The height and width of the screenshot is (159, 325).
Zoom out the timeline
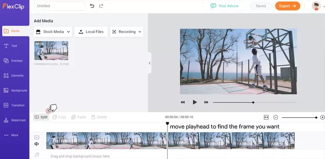tap(275, 117)
